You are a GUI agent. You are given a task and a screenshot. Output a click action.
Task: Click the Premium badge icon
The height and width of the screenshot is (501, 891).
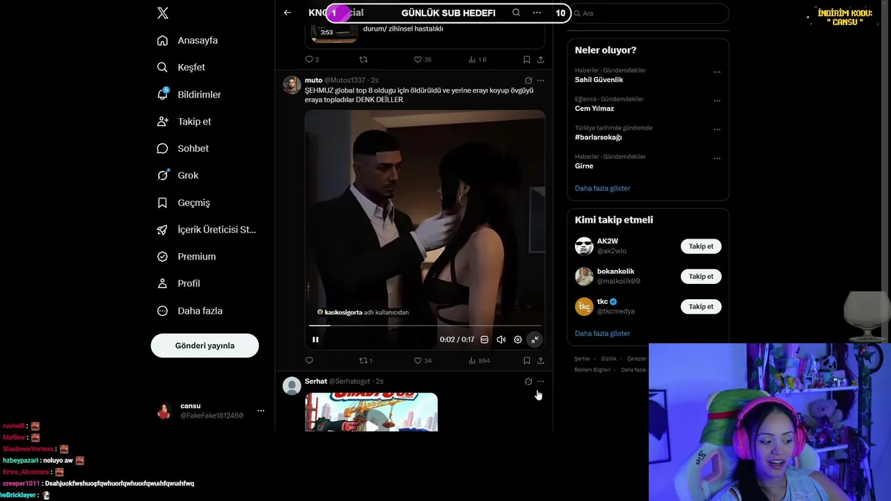click(162, 257)
